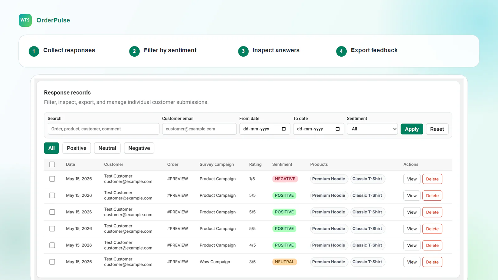Delete the NEUTRAL Wow Campaign response
The image size is (498, 280).
click(x=432, y=262)
